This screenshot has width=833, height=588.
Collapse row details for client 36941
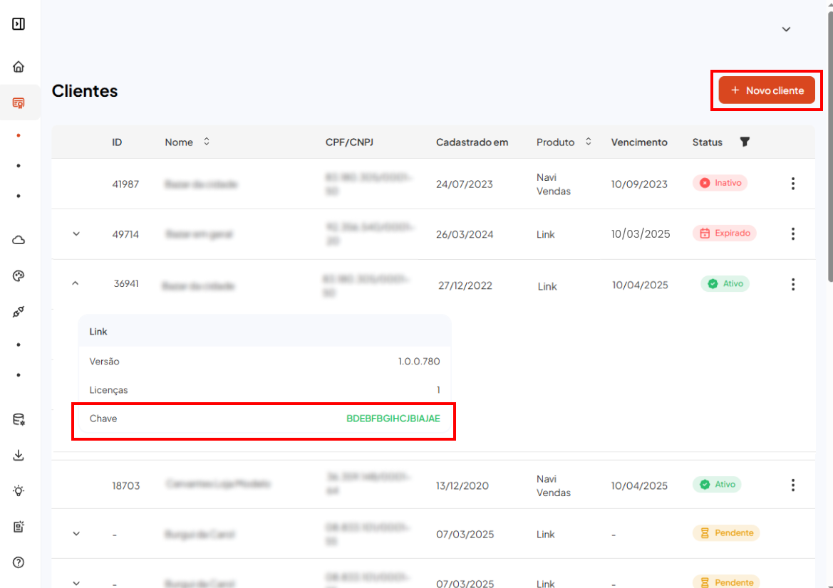(76, 283)
